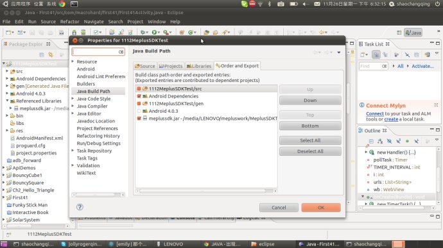443x248 pixels.
Task: Click the Activate link in Task List
Action: coord(422,66)
